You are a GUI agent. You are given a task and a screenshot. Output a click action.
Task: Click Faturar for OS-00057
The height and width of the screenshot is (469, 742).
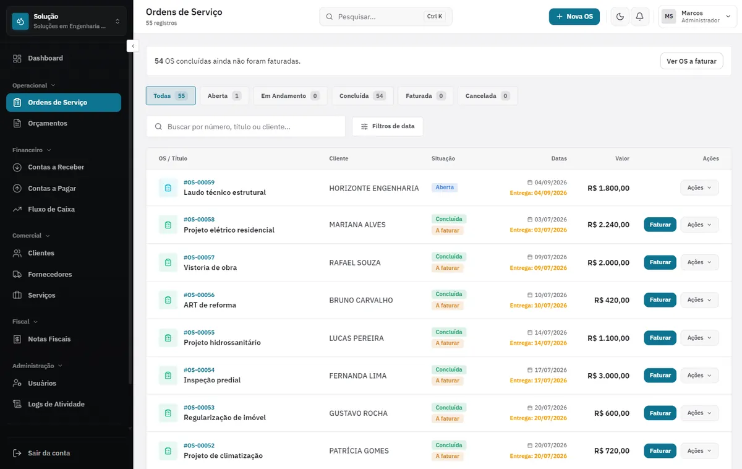[x=660, y=262]
